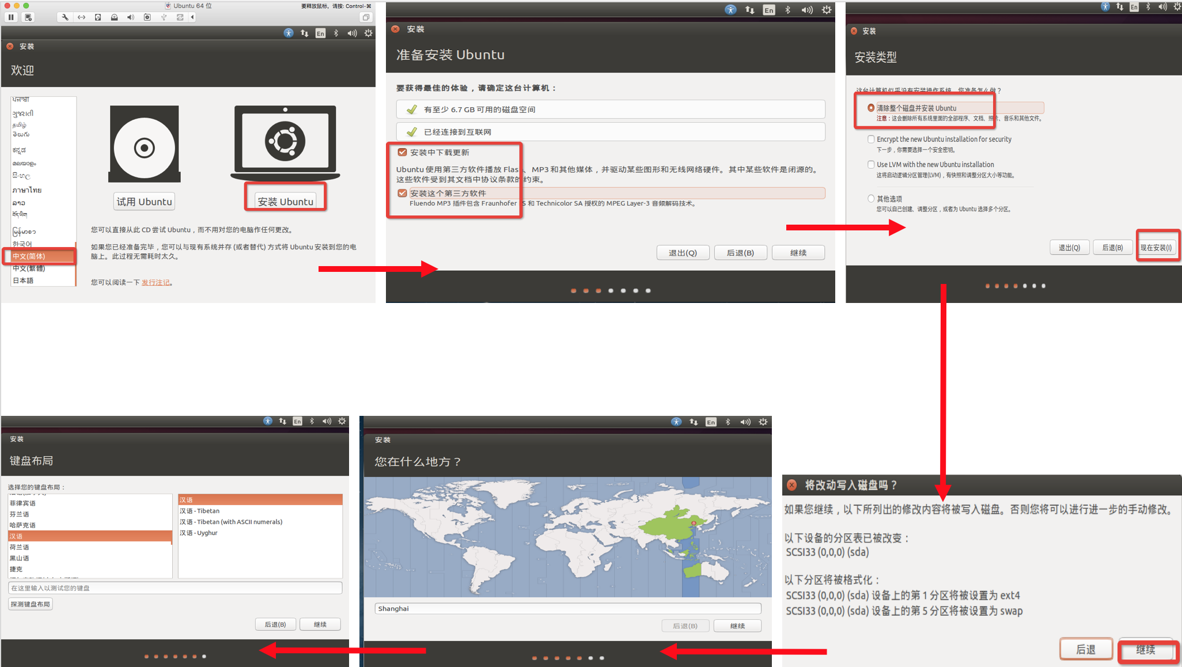1182x667 pixels.
Task: Select 其他选项 radio button
Action: (x=871, y=198)
